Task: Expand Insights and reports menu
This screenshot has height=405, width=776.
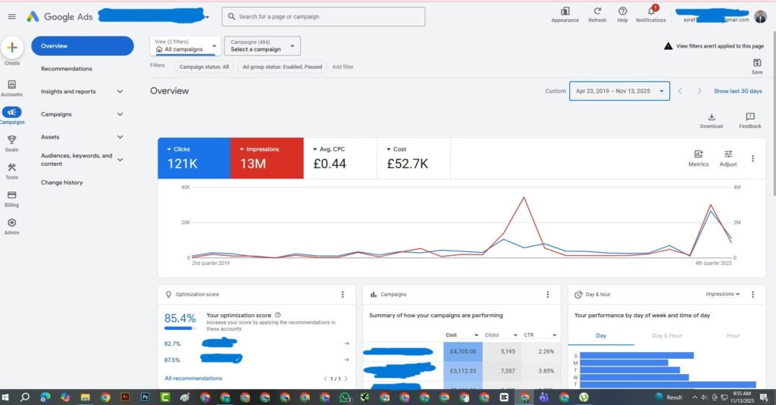Action: pos(120,92)
